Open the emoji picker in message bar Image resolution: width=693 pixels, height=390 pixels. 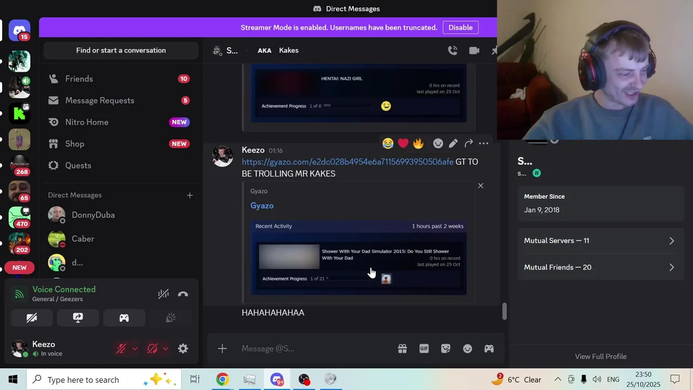point(467,349)
